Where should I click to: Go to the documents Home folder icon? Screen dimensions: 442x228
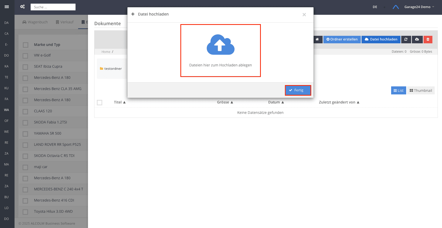point(317,39)
